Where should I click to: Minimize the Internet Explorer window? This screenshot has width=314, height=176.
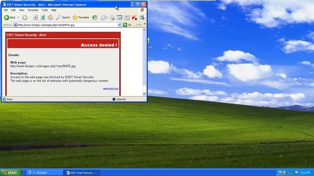[x=133, y=4]
